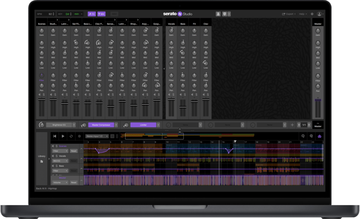The width and height of the screenshot is (360, 219).
Task: Adjust the Sense... channel volume fader
Action: point(111,106)
